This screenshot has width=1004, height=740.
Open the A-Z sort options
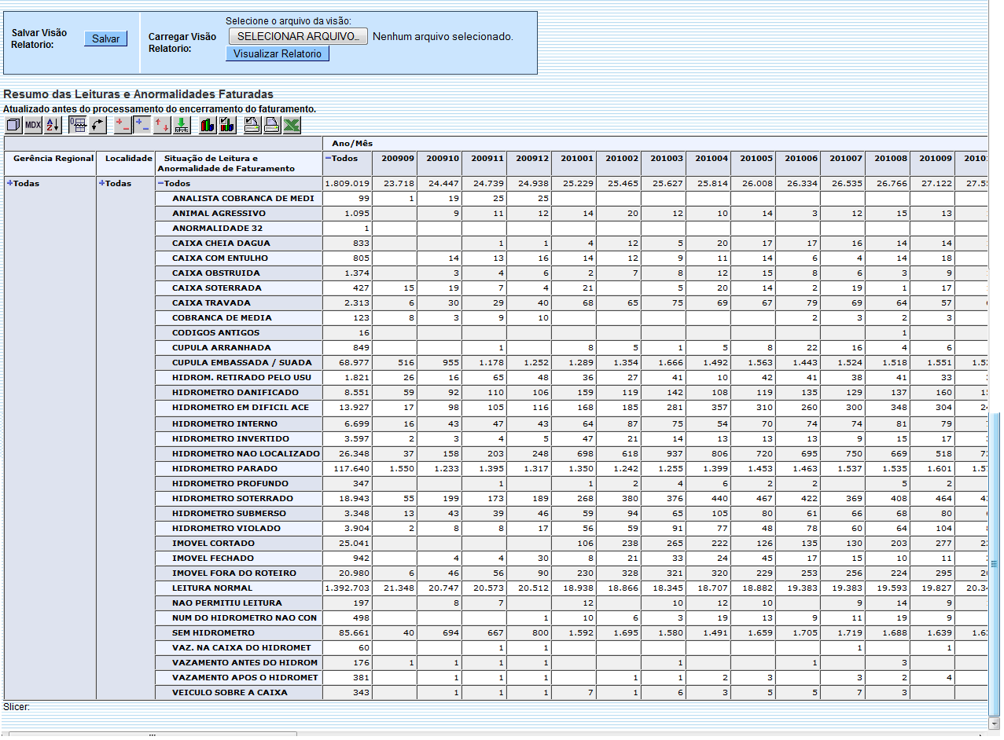(53, 125)
